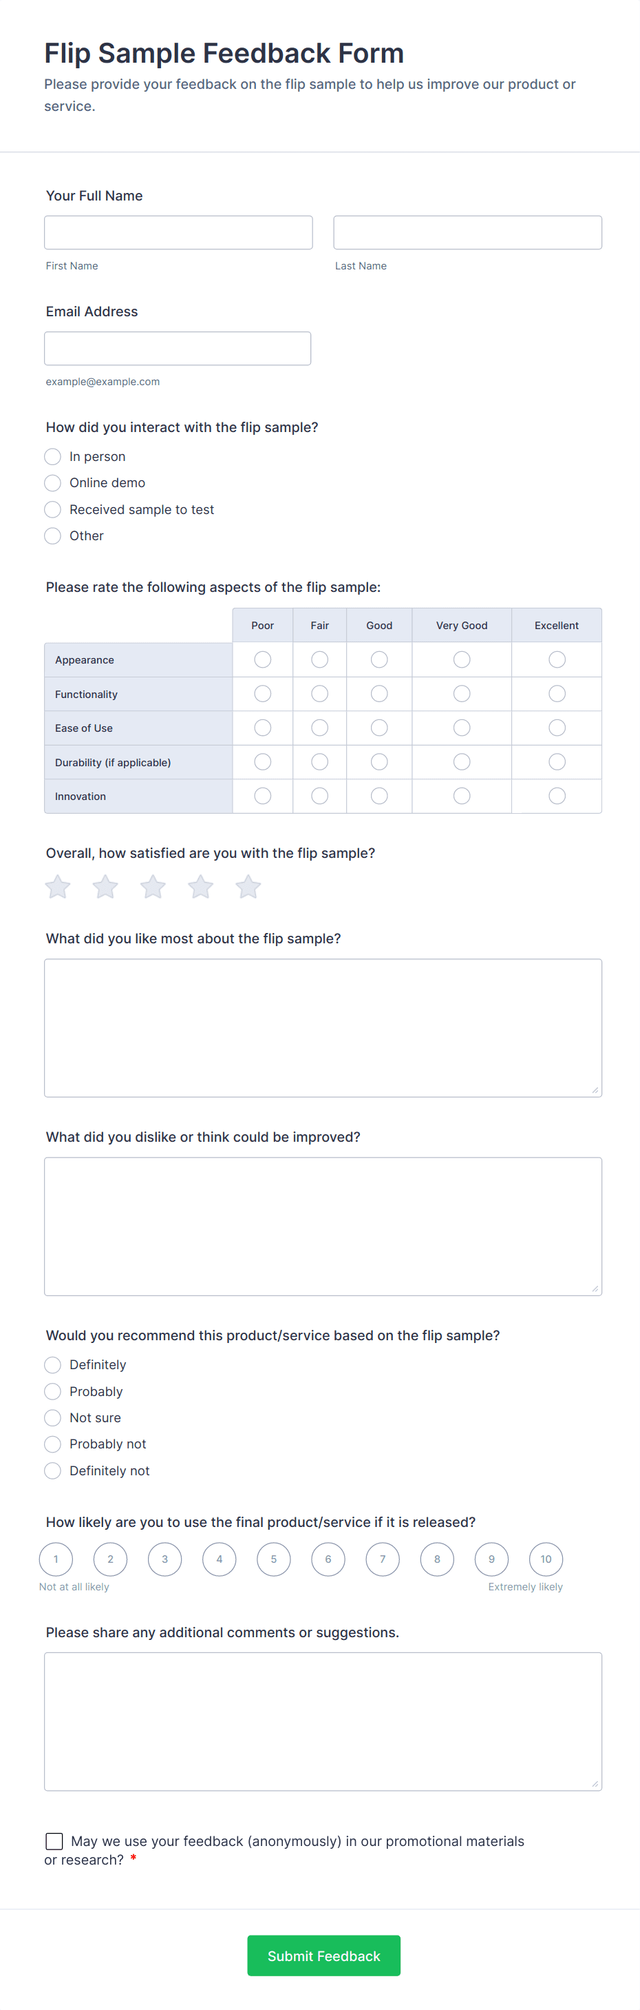Select 'In person' as interaction method
The width and height of the screenshot is (640, 2010).
pos(52,456)
